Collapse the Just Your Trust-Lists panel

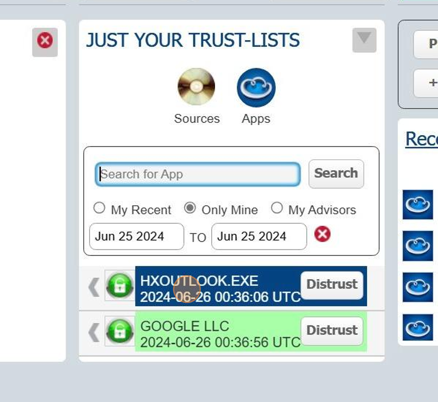click(x=364, y=40)
